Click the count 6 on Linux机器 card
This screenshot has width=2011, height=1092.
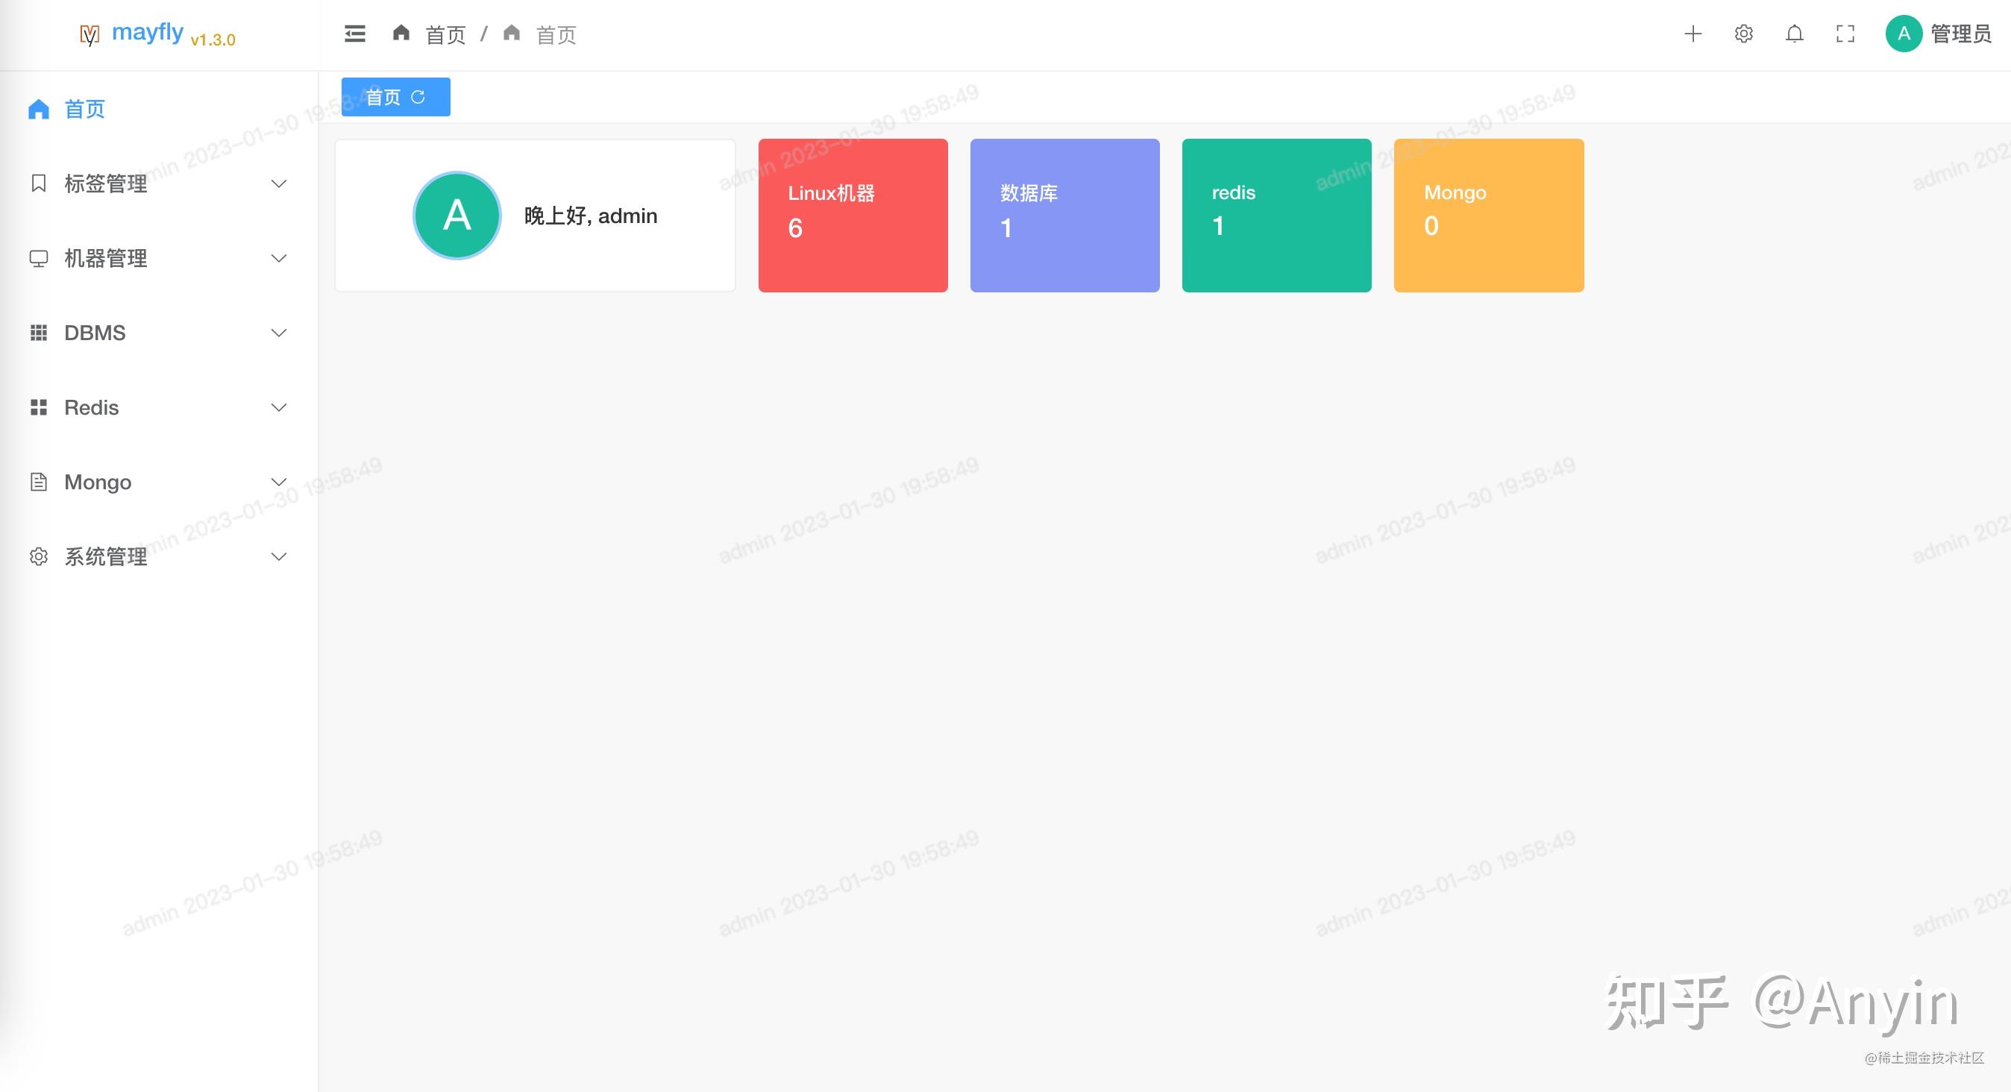pos(794,228)
